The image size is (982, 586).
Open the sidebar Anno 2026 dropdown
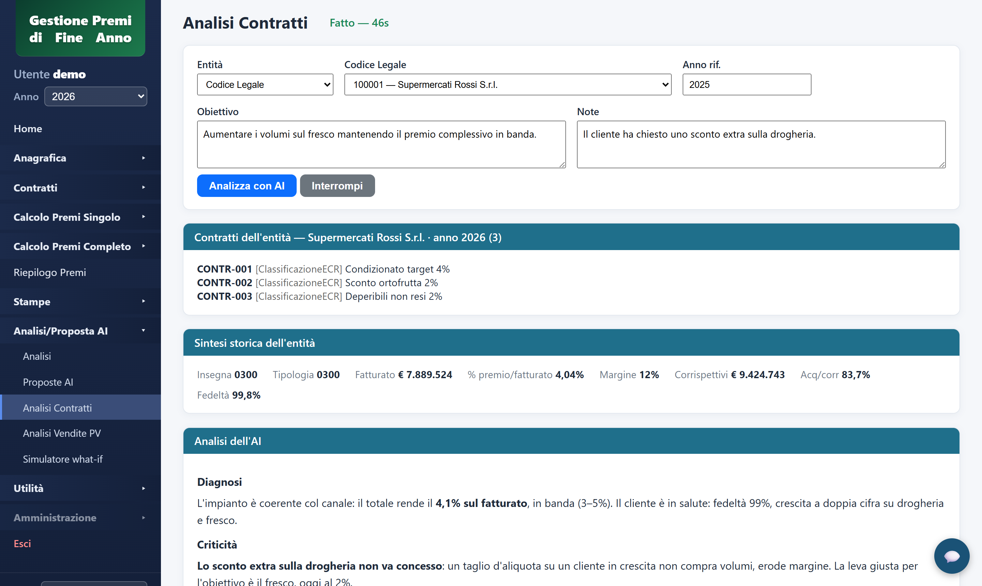click(x=95, y=96)
